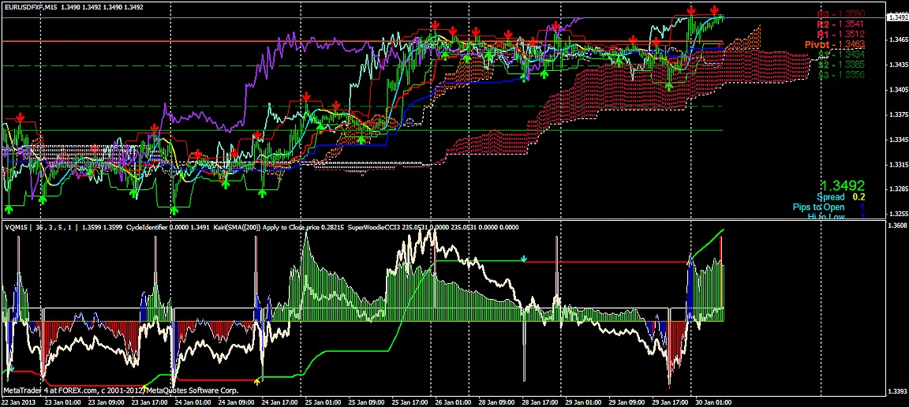Screen dimensions: 909x407
Task: Click the Spread 0.2 readout
Action: [841, 196]
